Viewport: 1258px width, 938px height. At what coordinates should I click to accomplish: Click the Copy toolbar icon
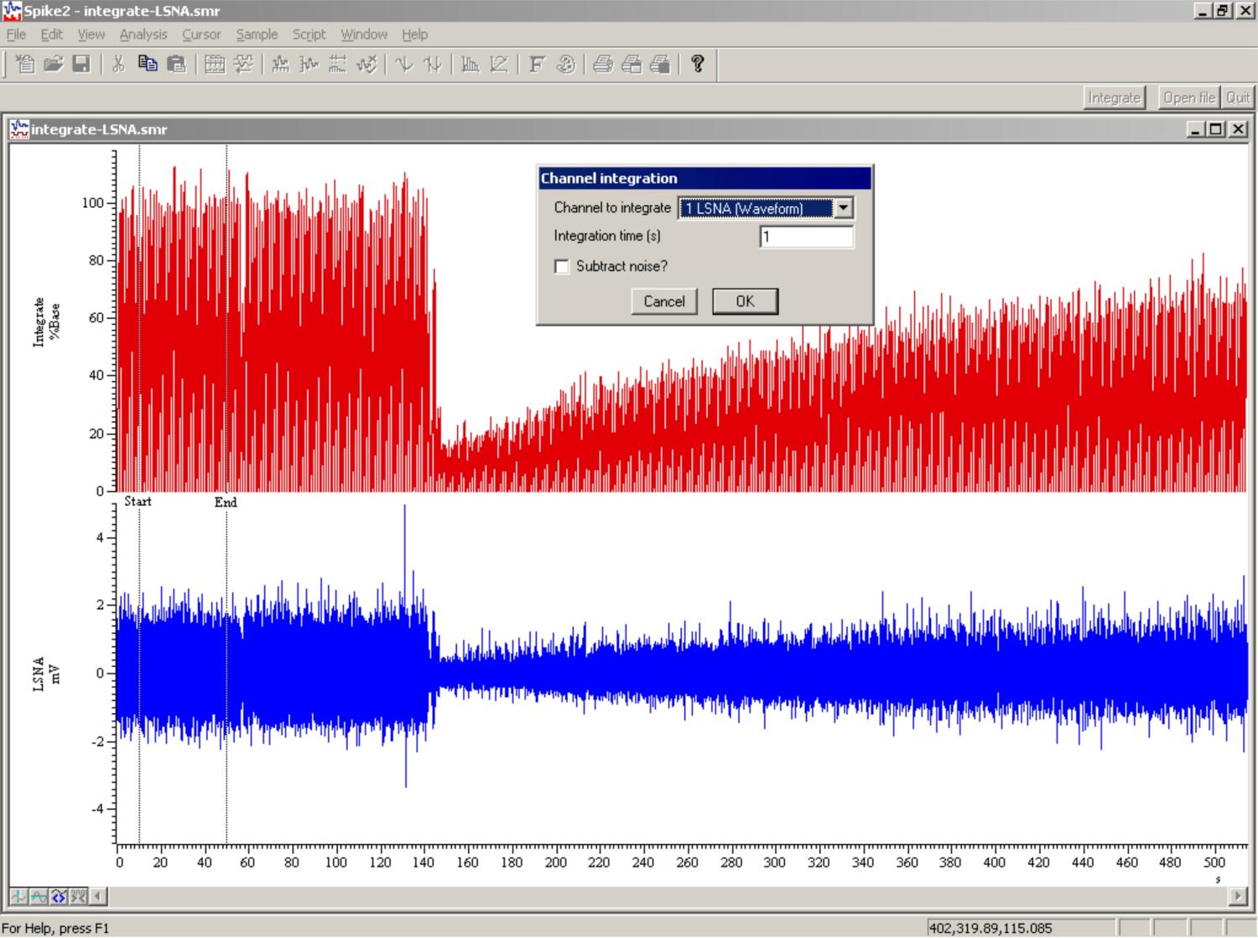[x=148, y=64]
